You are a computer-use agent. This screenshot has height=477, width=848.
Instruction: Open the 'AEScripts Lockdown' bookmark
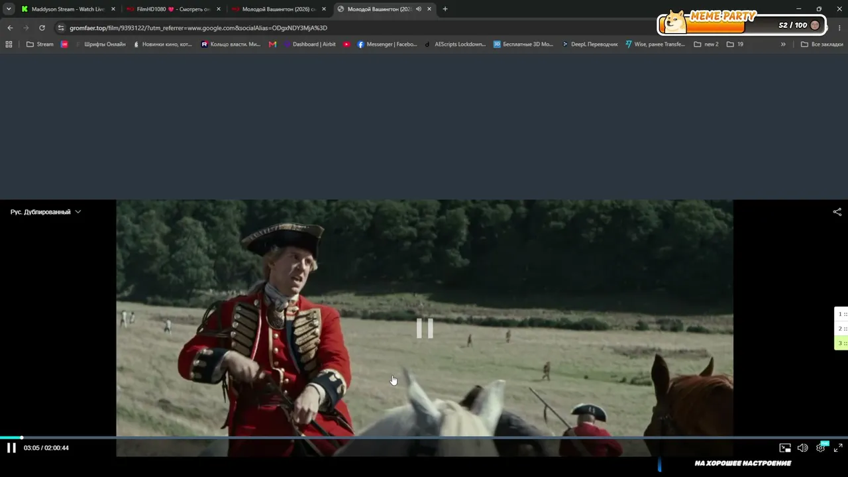(455, 44)
